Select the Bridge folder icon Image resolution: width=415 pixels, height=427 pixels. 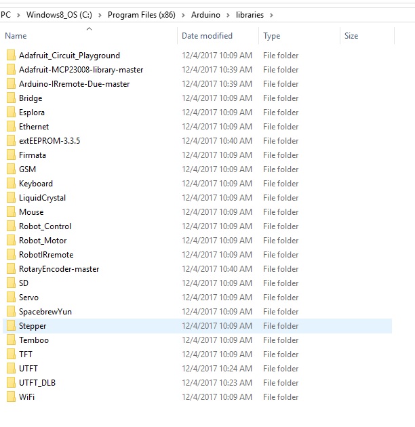coord(11,98)
